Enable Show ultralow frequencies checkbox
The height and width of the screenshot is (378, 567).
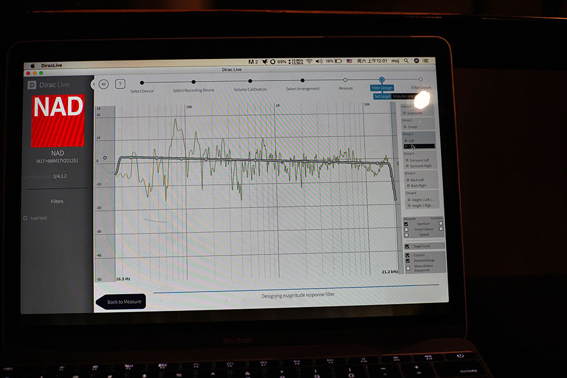408,268
